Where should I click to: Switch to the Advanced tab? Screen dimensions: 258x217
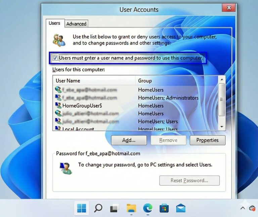click(x=76, y=24)
